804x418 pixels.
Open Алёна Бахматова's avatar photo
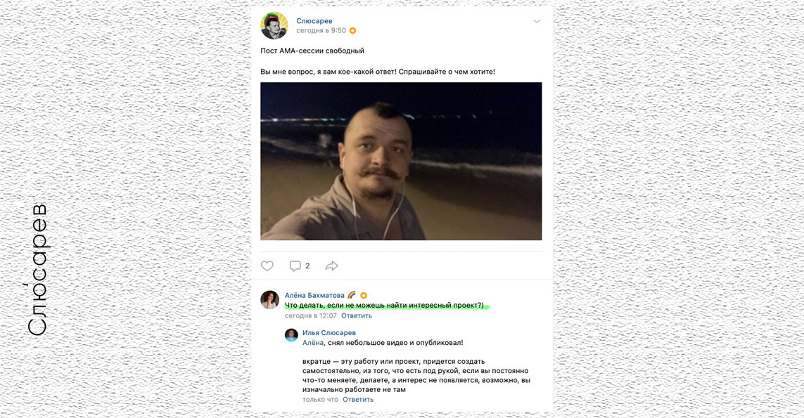coord(269,300)
